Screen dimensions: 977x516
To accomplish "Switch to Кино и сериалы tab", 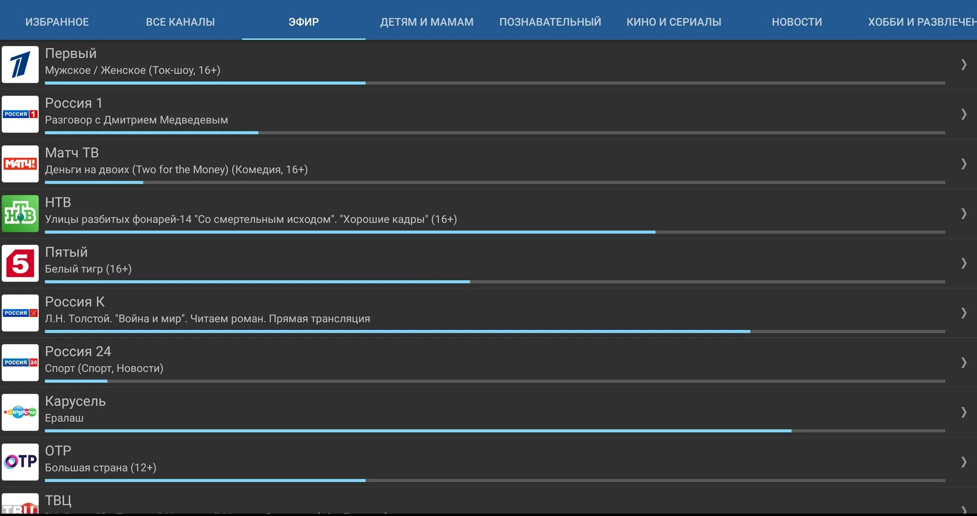I will [674, 22].
